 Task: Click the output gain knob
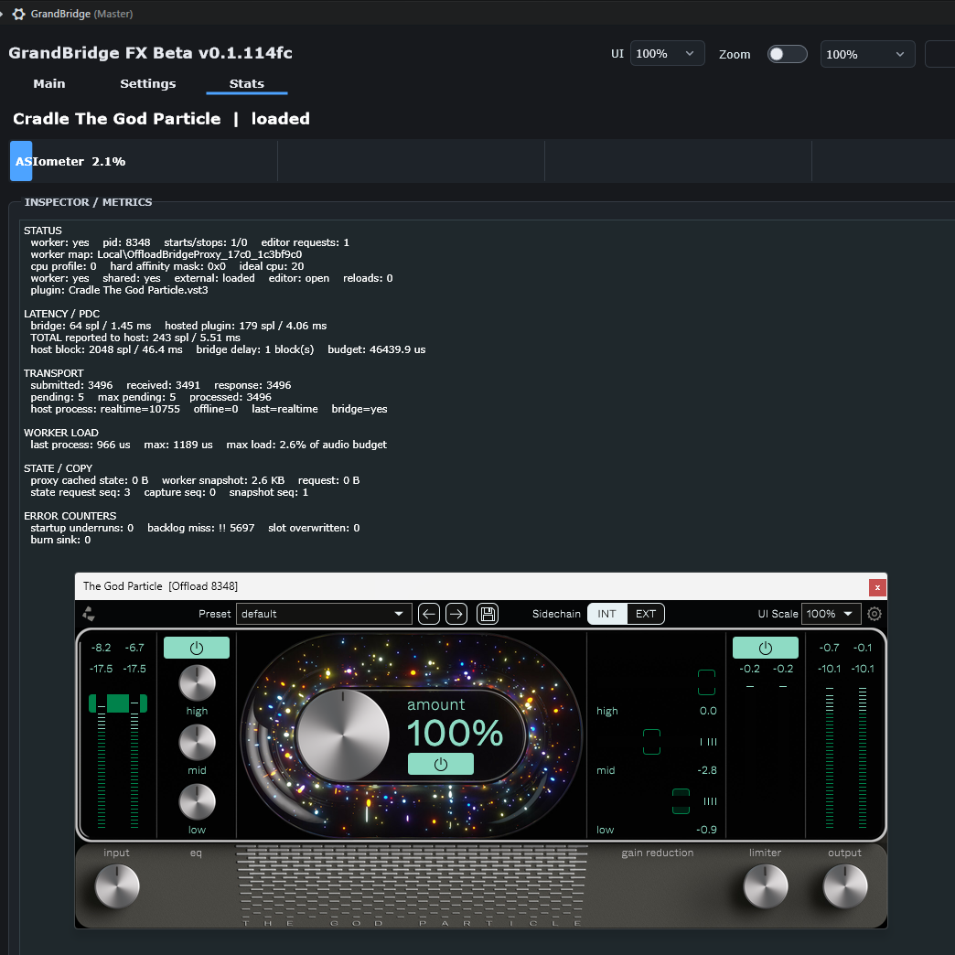click(x=845, y=886)
